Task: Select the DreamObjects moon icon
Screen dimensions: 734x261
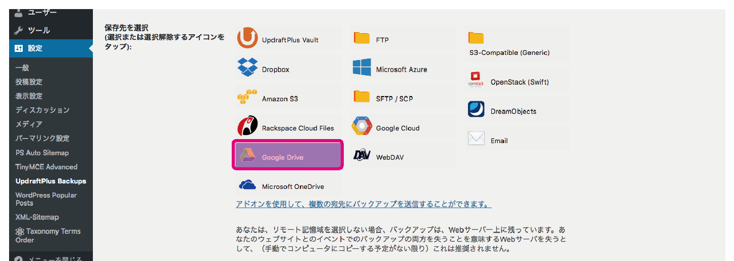Action: coord(476,109)
